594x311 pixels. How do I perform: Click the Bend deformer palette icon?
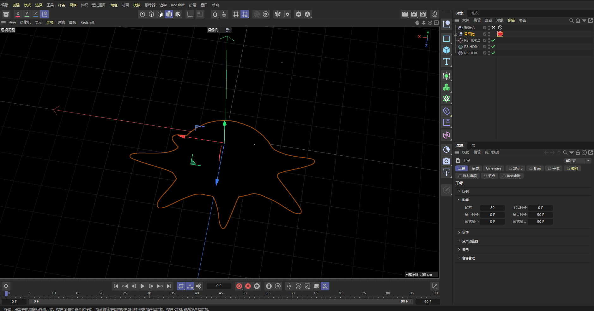(446, 111)
